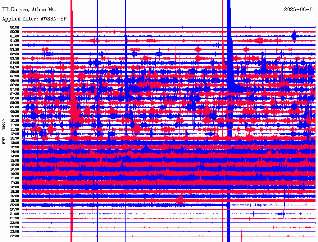Screen dimensions: 318x242
Task: Select the 23:30 time label
Action: pos(15,236)
